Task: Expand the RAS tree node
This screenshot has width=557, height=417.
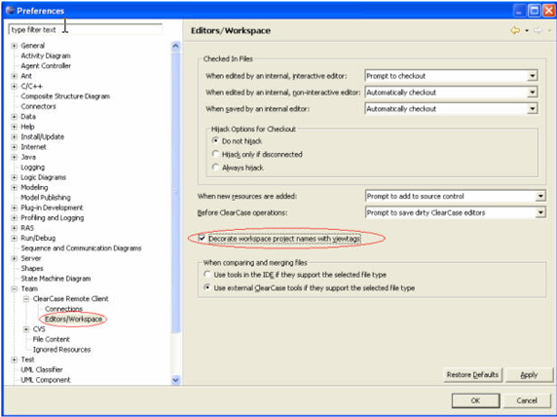Action: tap(15, 228)
